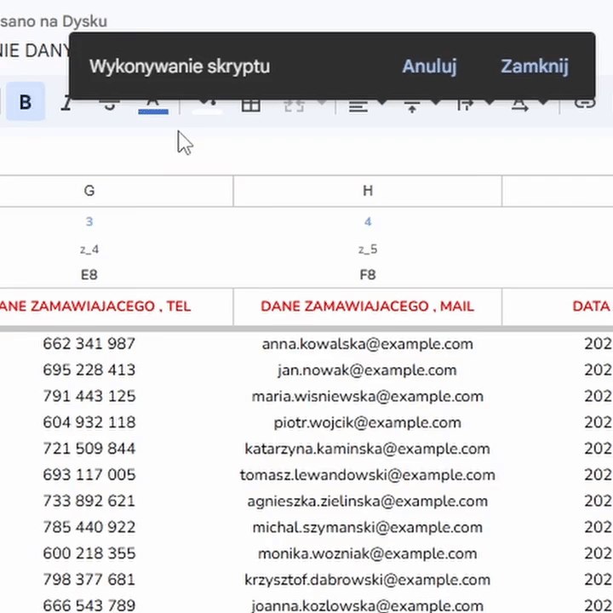This screenshot has width=613, height=613.
Task: Select the column H header
Action: pos(367,191)
